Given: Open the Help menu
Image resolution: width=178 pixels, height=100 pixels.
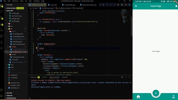Looking at the screenshot, I should point(43,1).
